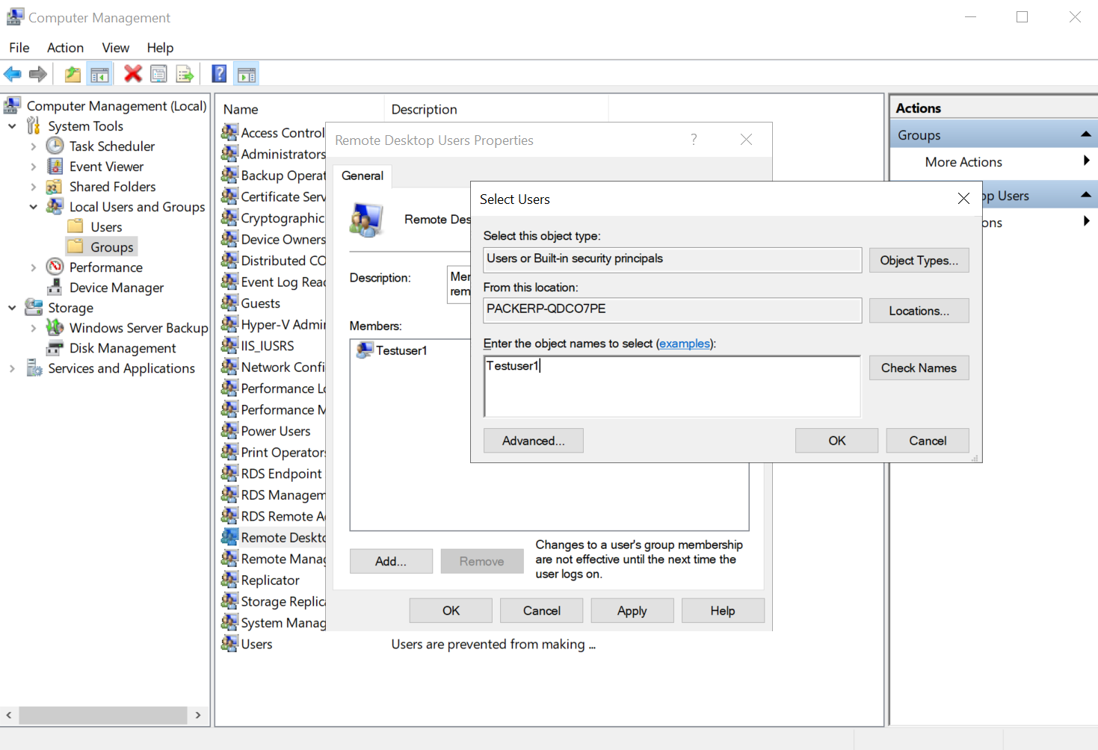Image resolution: width=1098 pixels, height=750 pixels.
Task: Select the General tab in Properties dialog
Action: click(363, 176)
